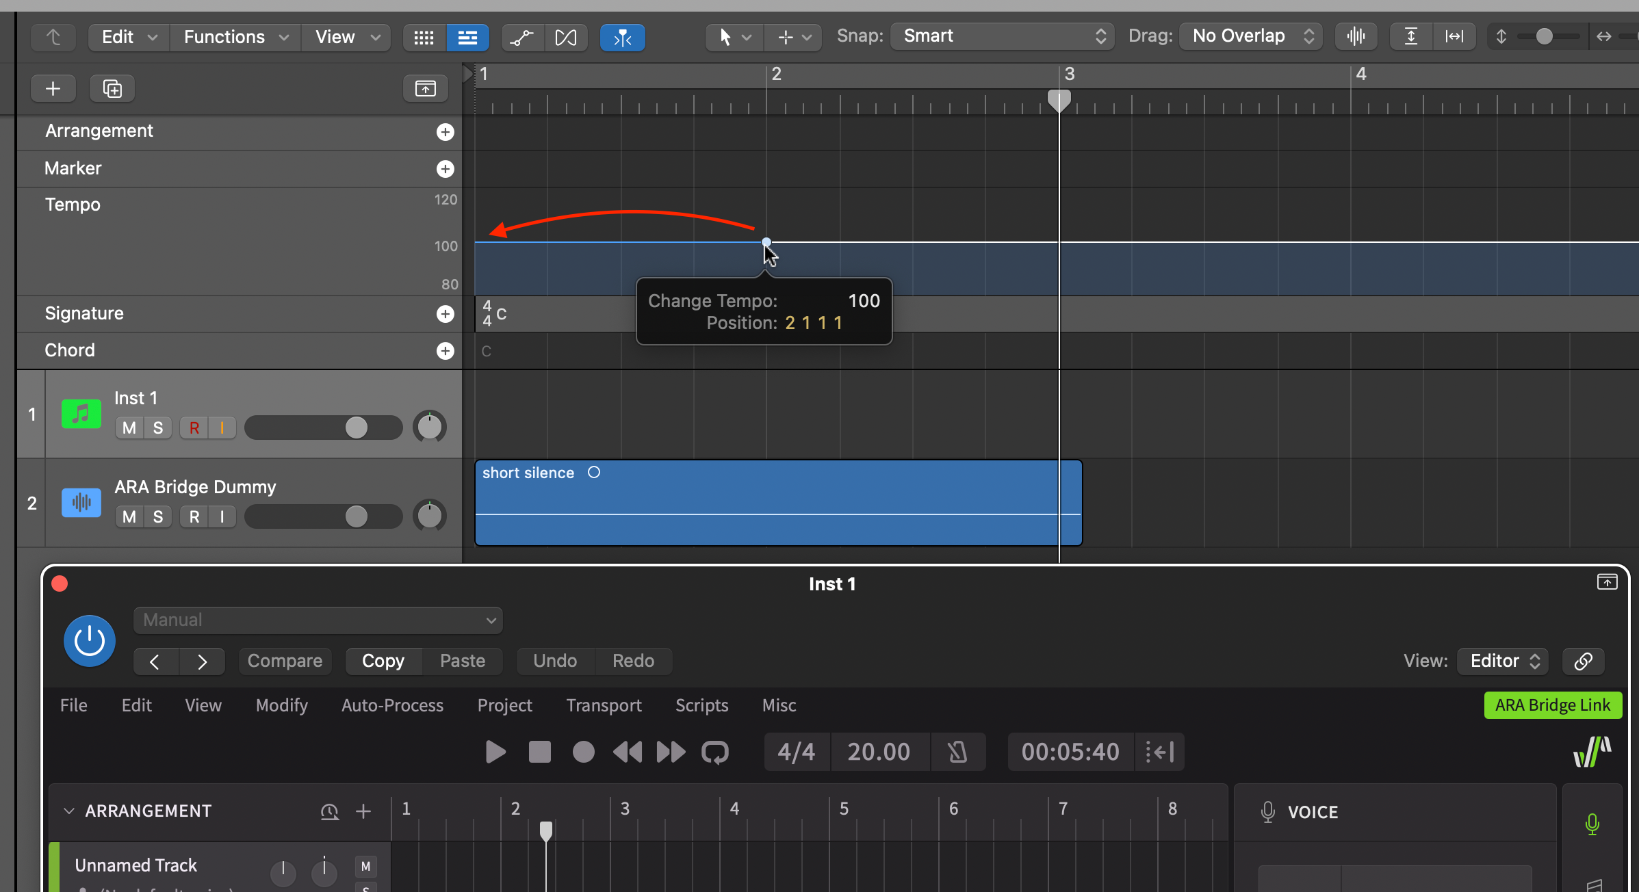Toggle the Melodyne plugin power button

[89, 641]
